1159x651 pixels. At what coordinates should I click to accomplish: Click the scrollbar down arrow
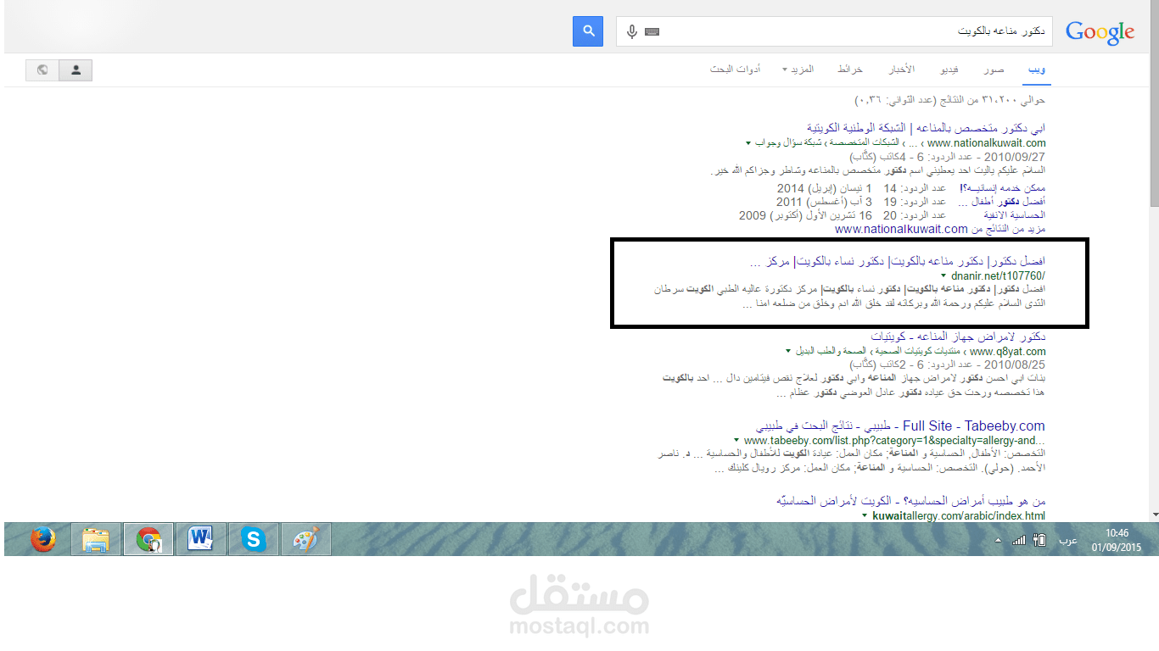1154,514
